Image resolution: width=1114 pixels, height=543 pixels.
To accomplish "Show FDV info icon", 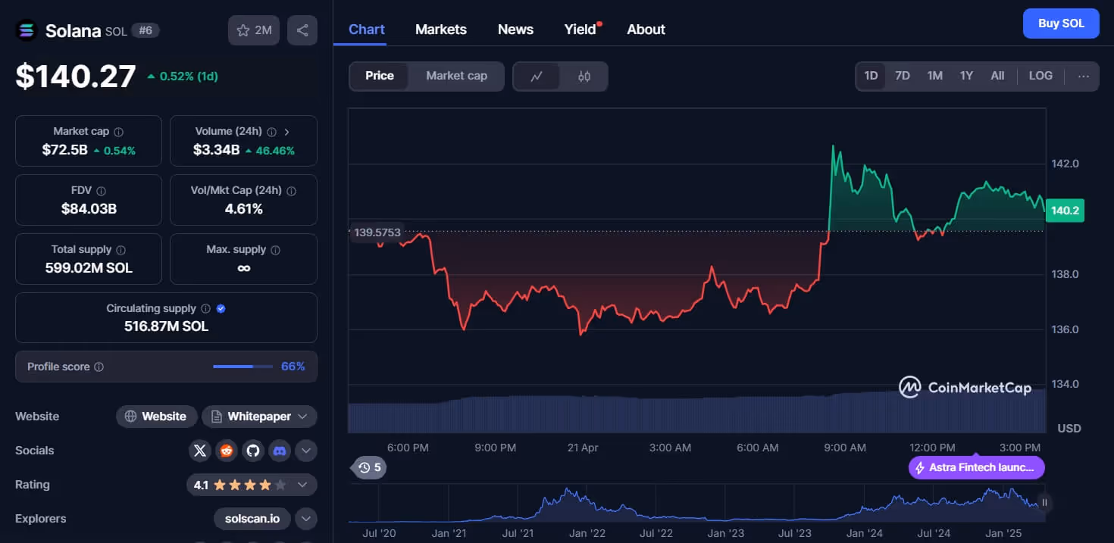I will click(x=101, y=191).
